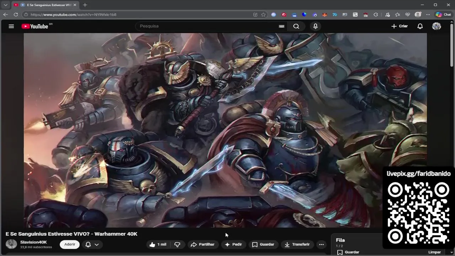Click the Pedir ask button
The width and height of the screenshot is (455, 256).
(233, 244)
